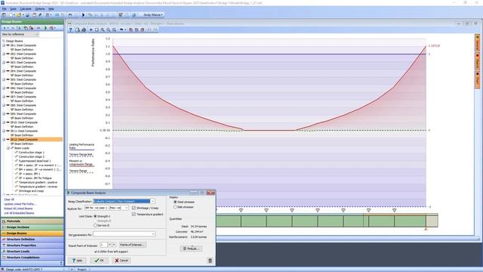
Task: Click the run Analyze arrow in main toolbar
Action: click(83, 15)
